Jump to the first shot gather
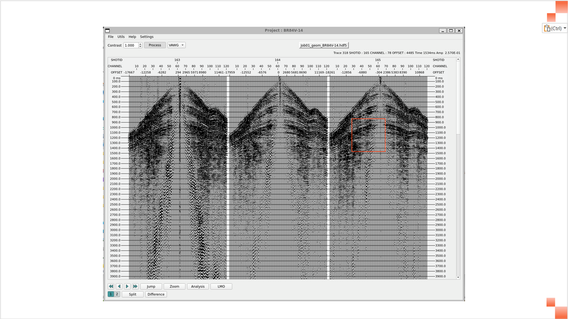Screen dimensions: 568x319 (111, 286)
